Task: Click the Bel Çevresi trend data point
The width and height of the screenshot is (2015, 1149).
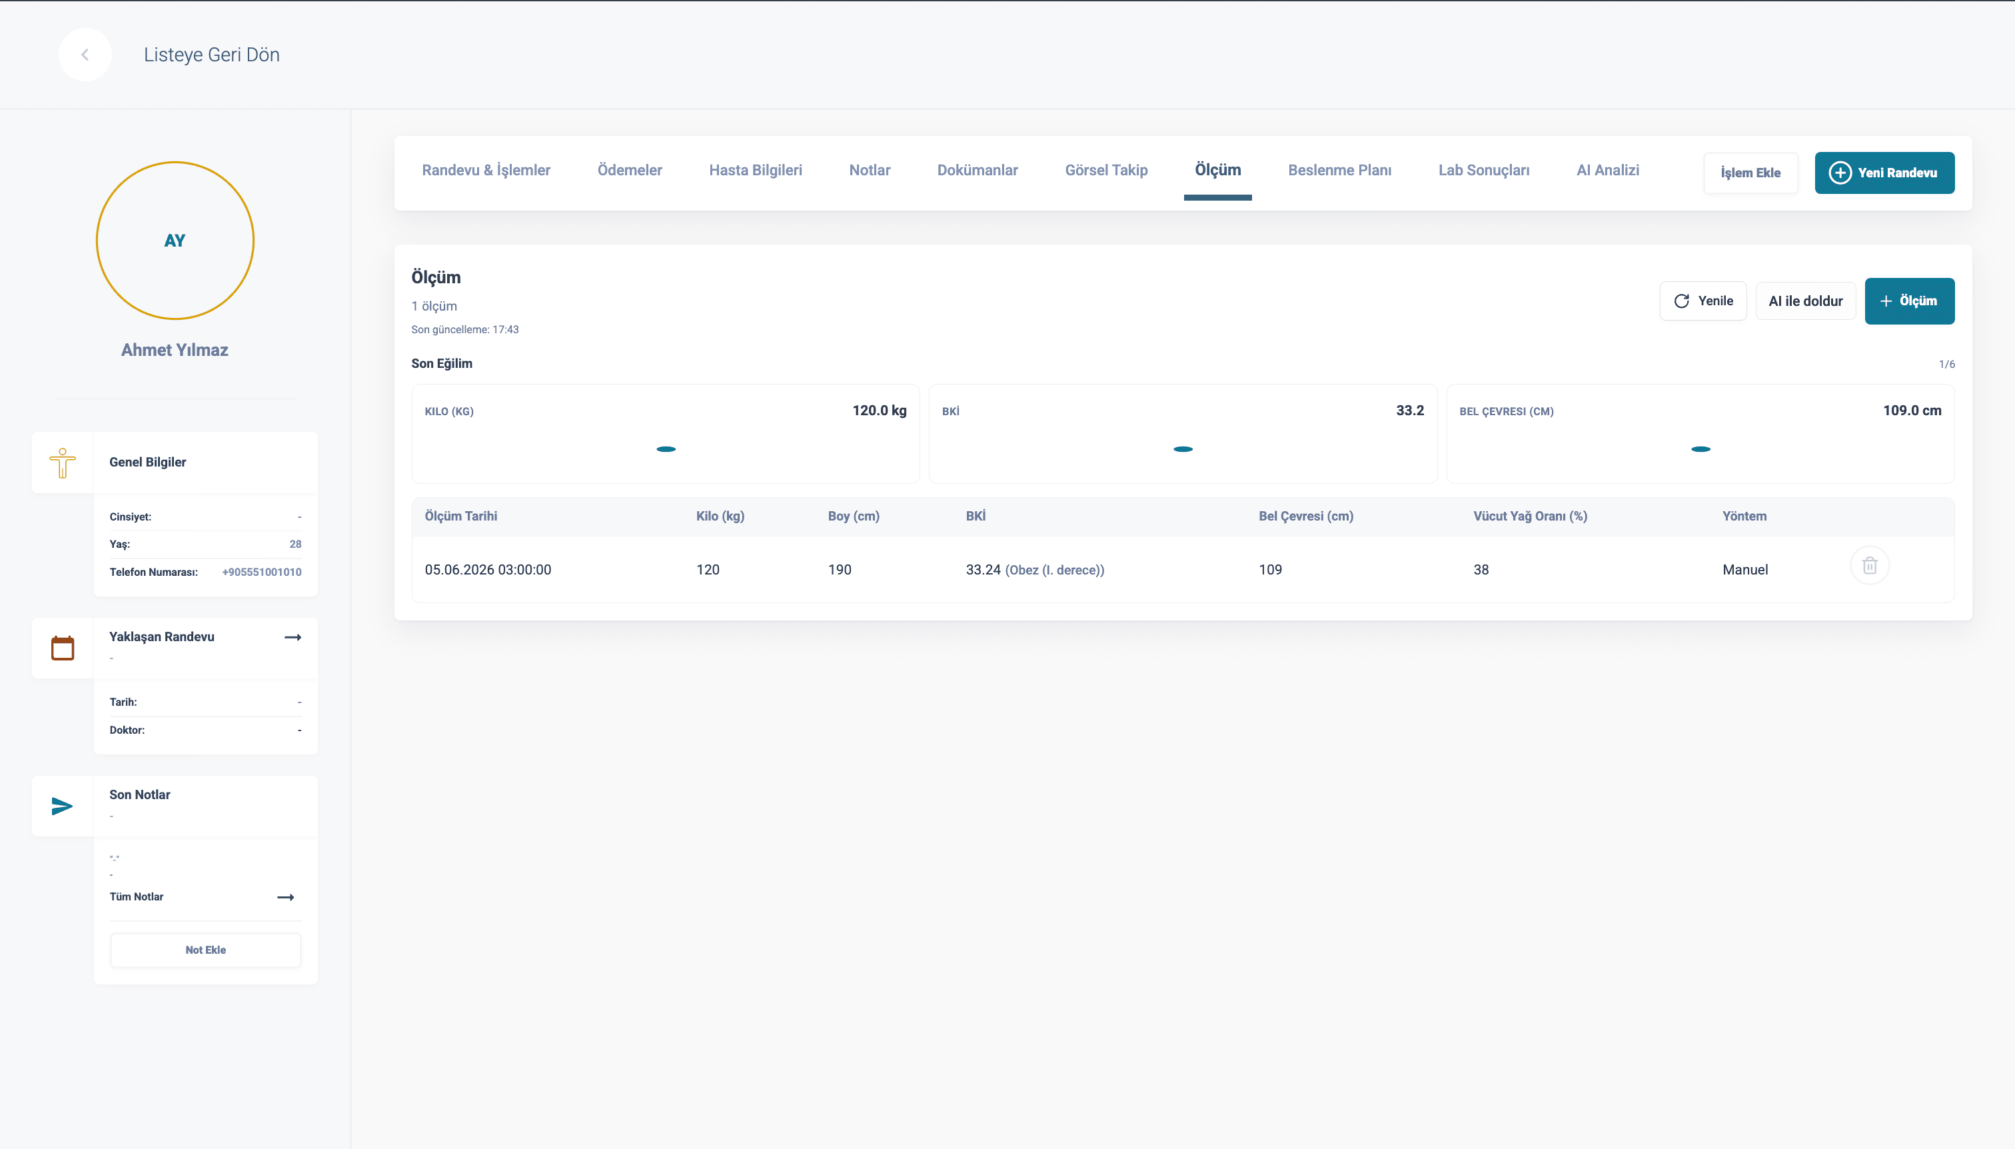Action: coord(1700,449)
